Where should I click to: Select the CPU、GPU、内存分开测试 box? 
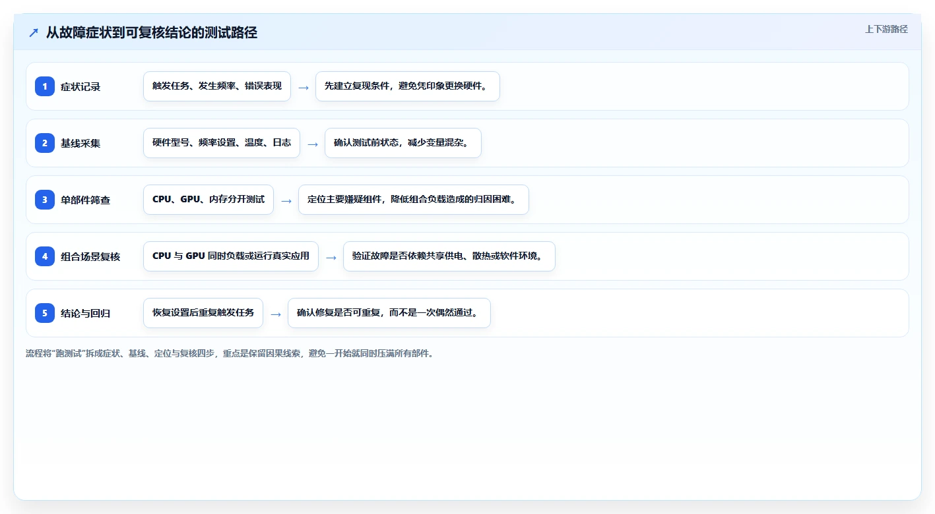coord(209,200)
